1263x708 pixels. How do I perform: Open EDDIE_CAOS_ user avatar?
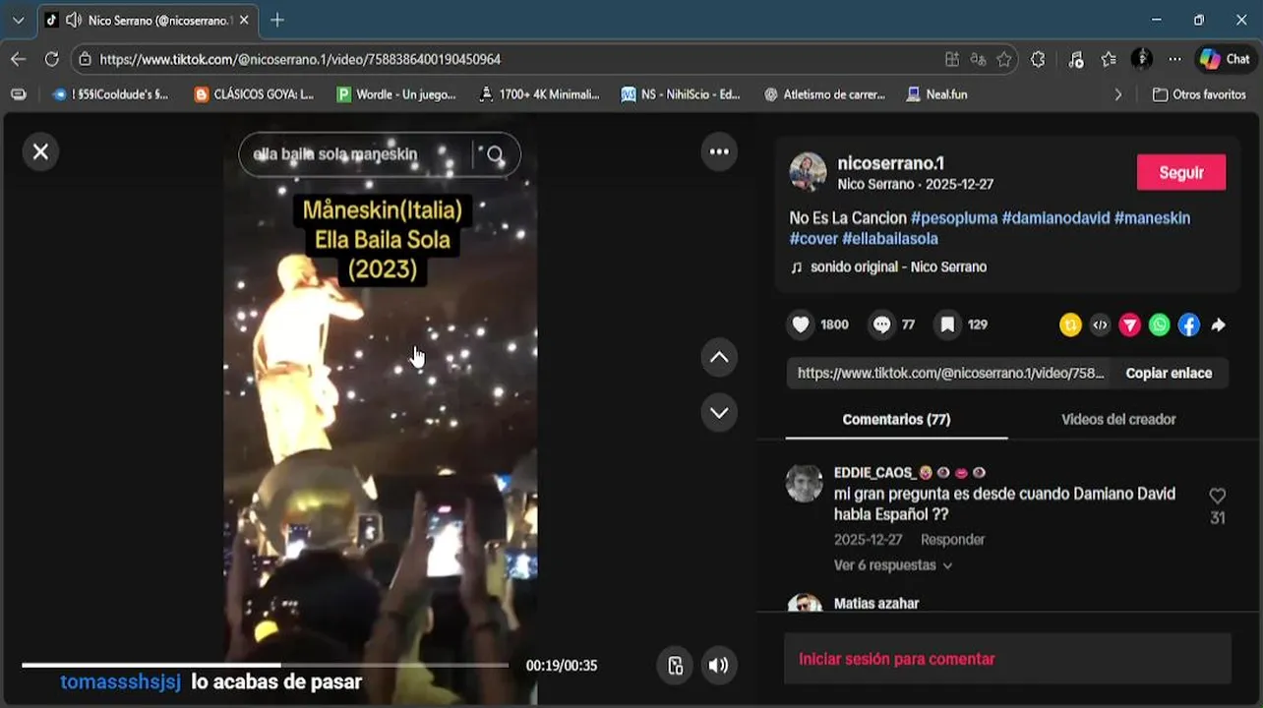pyautogui.click(x=805, y=484)
